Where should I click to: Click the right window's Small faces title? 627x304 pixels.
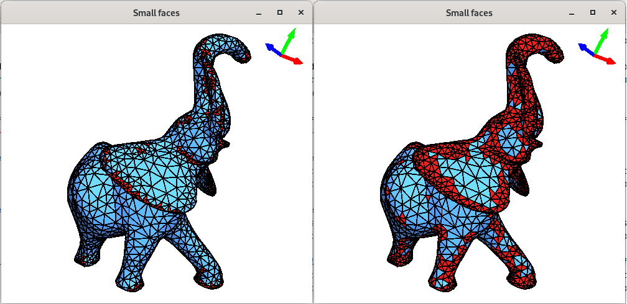(x=469, y=12)
